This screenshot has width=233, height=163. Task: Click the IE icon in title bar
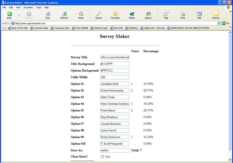pos(3,3)
